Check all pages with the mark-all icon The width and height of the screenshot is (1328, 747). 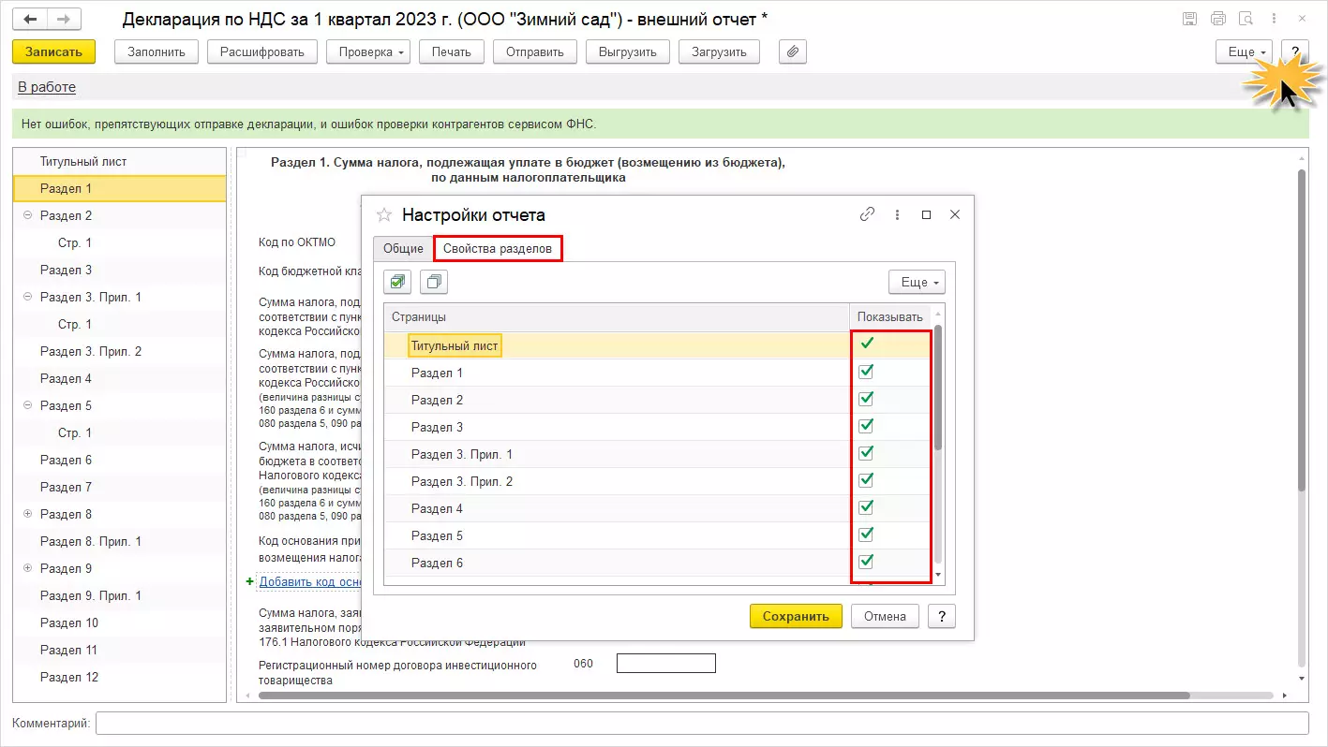(x=398, y=282)
